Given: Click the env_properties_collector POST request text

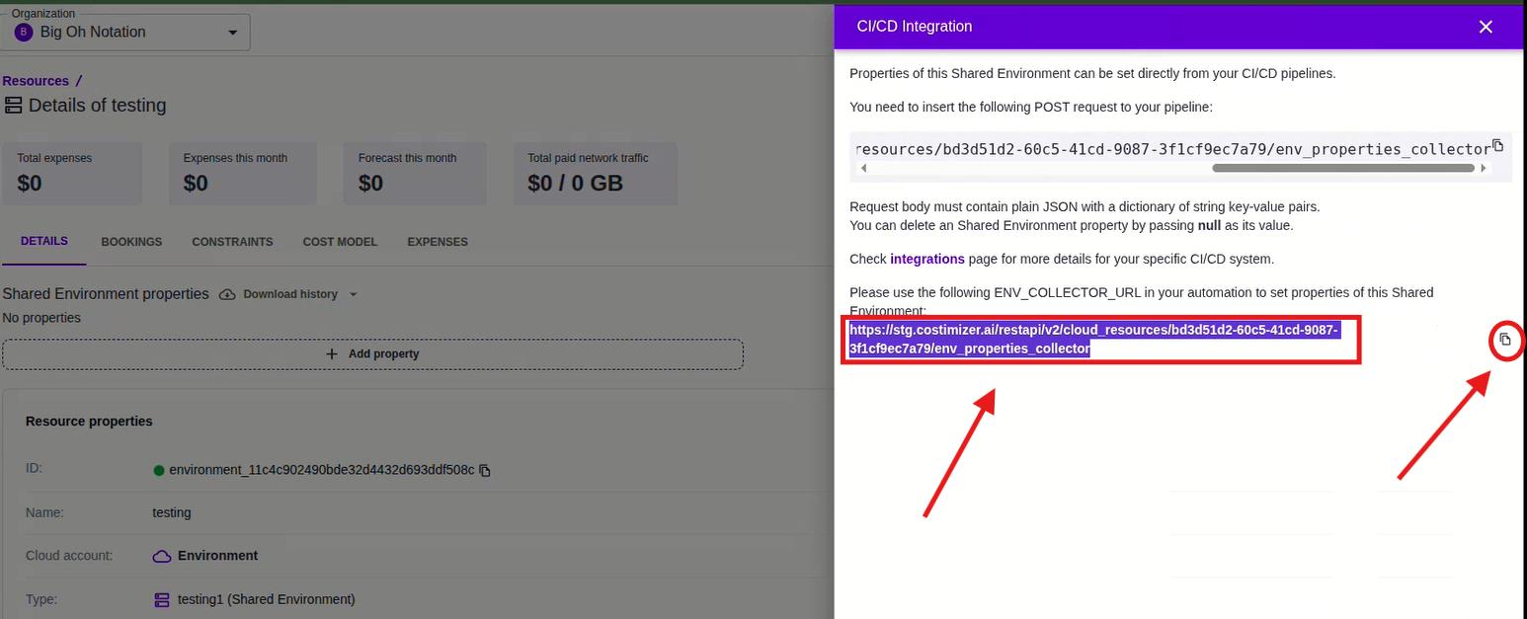Looking at the screenshot, I should pos(1172,149).
